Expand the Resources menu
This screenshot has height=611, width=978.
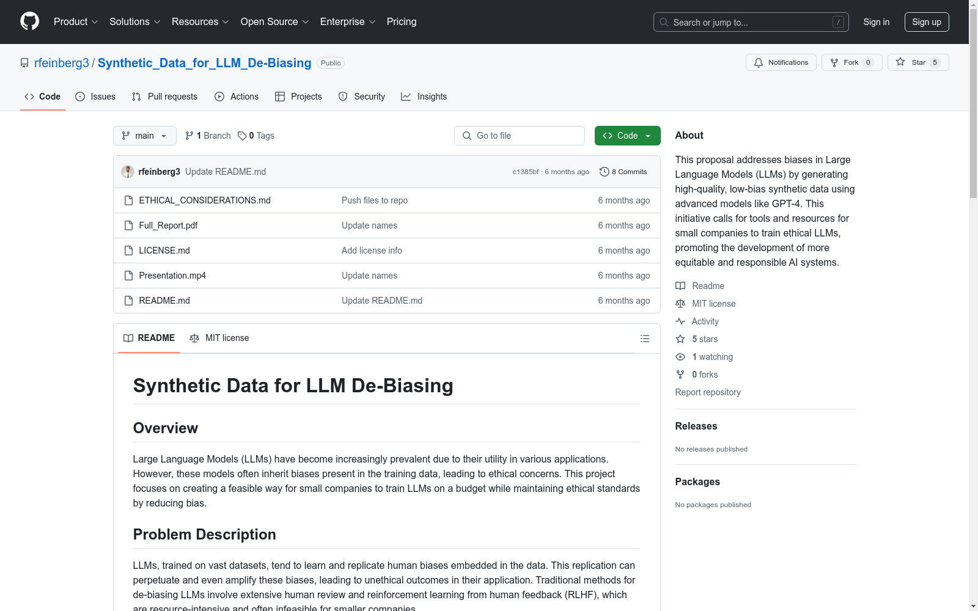click(200, 21)
